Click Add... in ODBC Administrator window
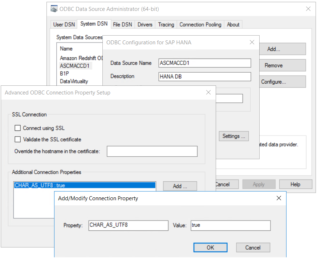 pos(283,49)
